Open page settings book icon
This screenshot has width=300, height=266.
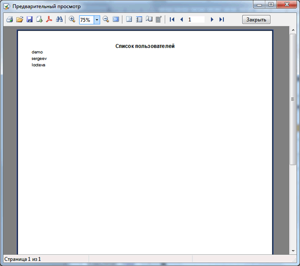[x=149, y=19]
